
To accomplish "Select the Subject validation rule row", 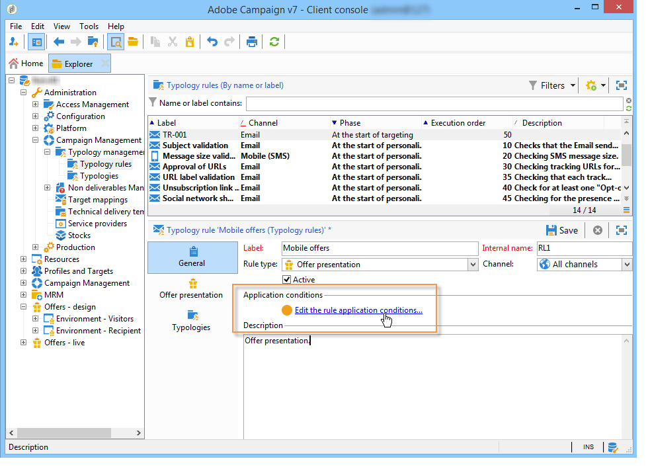I will pyautogui.click(x=384, y=146).
